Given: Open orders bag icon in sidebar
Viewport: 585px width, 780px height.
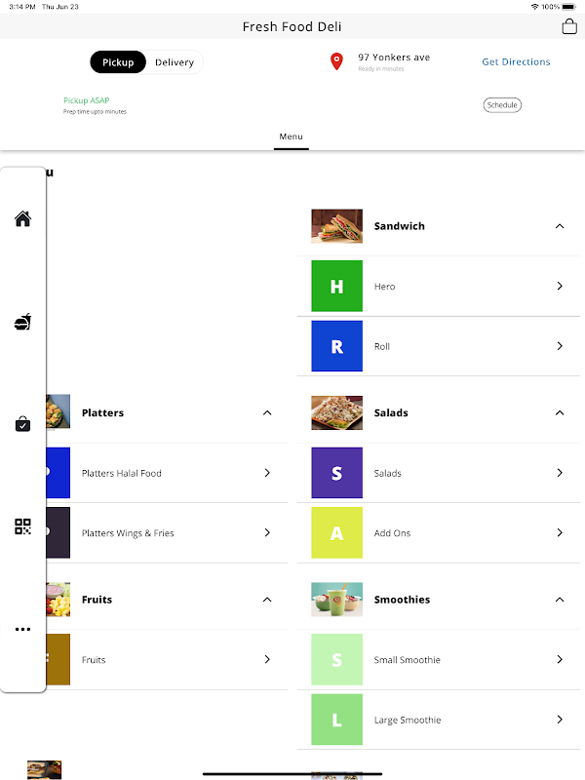Looking at the screenshot, I should point(23,424).
